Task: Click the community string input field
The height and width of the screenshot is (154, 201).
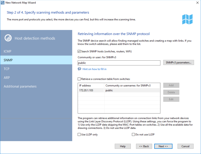Action: tap(119, 63)
